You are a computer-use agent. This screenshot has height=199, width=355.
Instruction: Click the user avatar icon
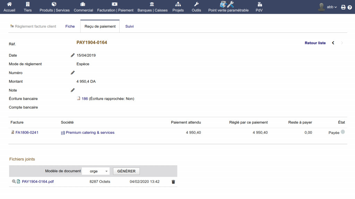click(x=321, y=7)
